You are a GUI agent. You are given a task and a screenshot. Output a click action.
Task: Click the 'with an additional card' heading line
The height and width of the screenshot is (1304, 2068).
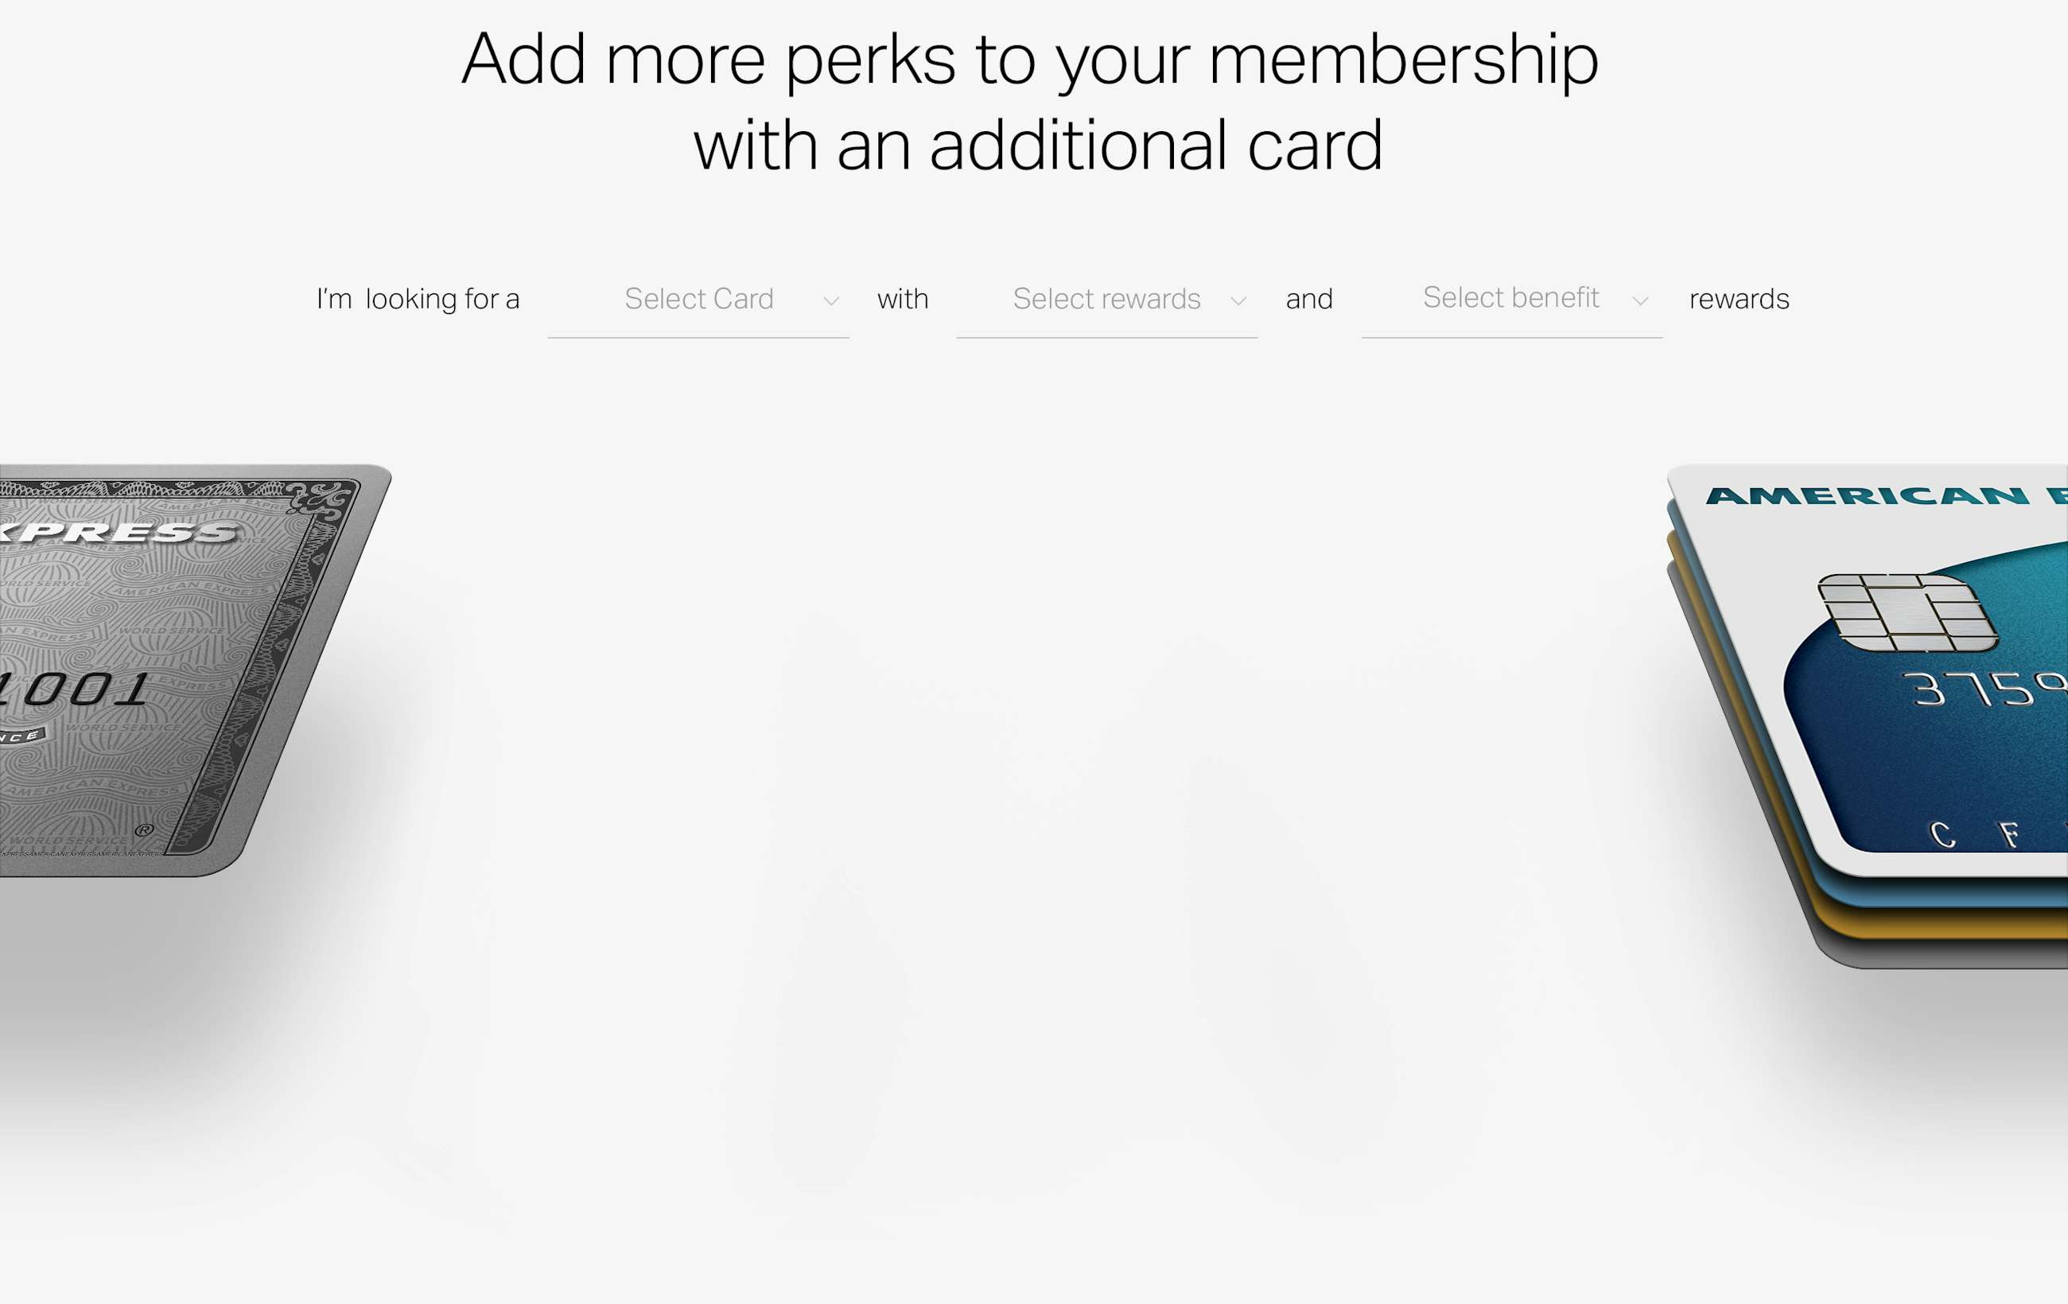tap(1038, 145)
